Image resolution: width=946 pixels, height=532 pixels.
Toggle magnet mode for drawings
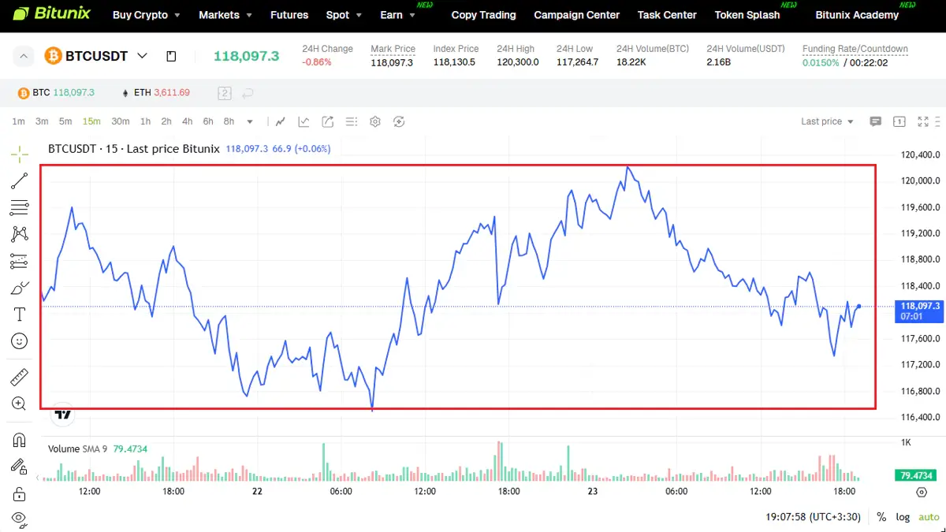coord(19,439)
